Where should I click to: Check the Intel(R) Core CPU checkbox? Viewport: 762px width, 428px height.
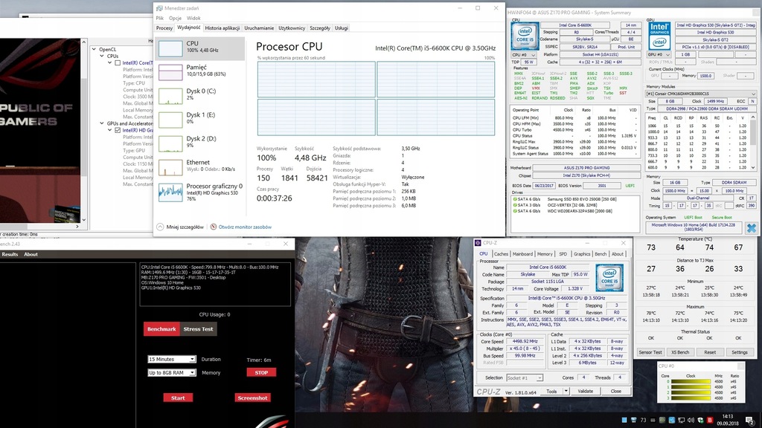(118, 62)
